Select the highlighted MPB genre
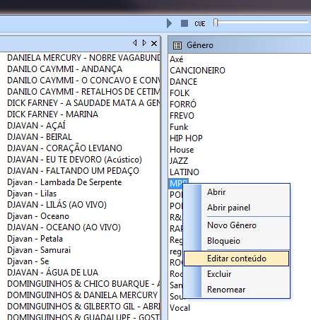 176,184
